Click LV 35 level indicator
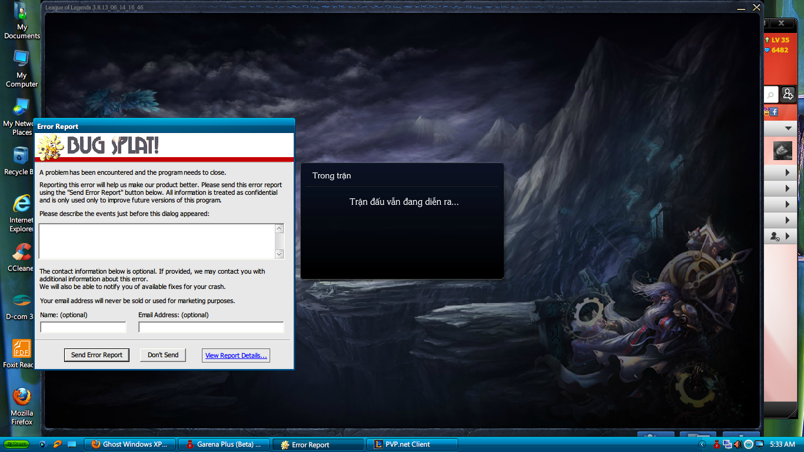The width and height of the screenshot is (804, 452). click(x=776, y=40)
